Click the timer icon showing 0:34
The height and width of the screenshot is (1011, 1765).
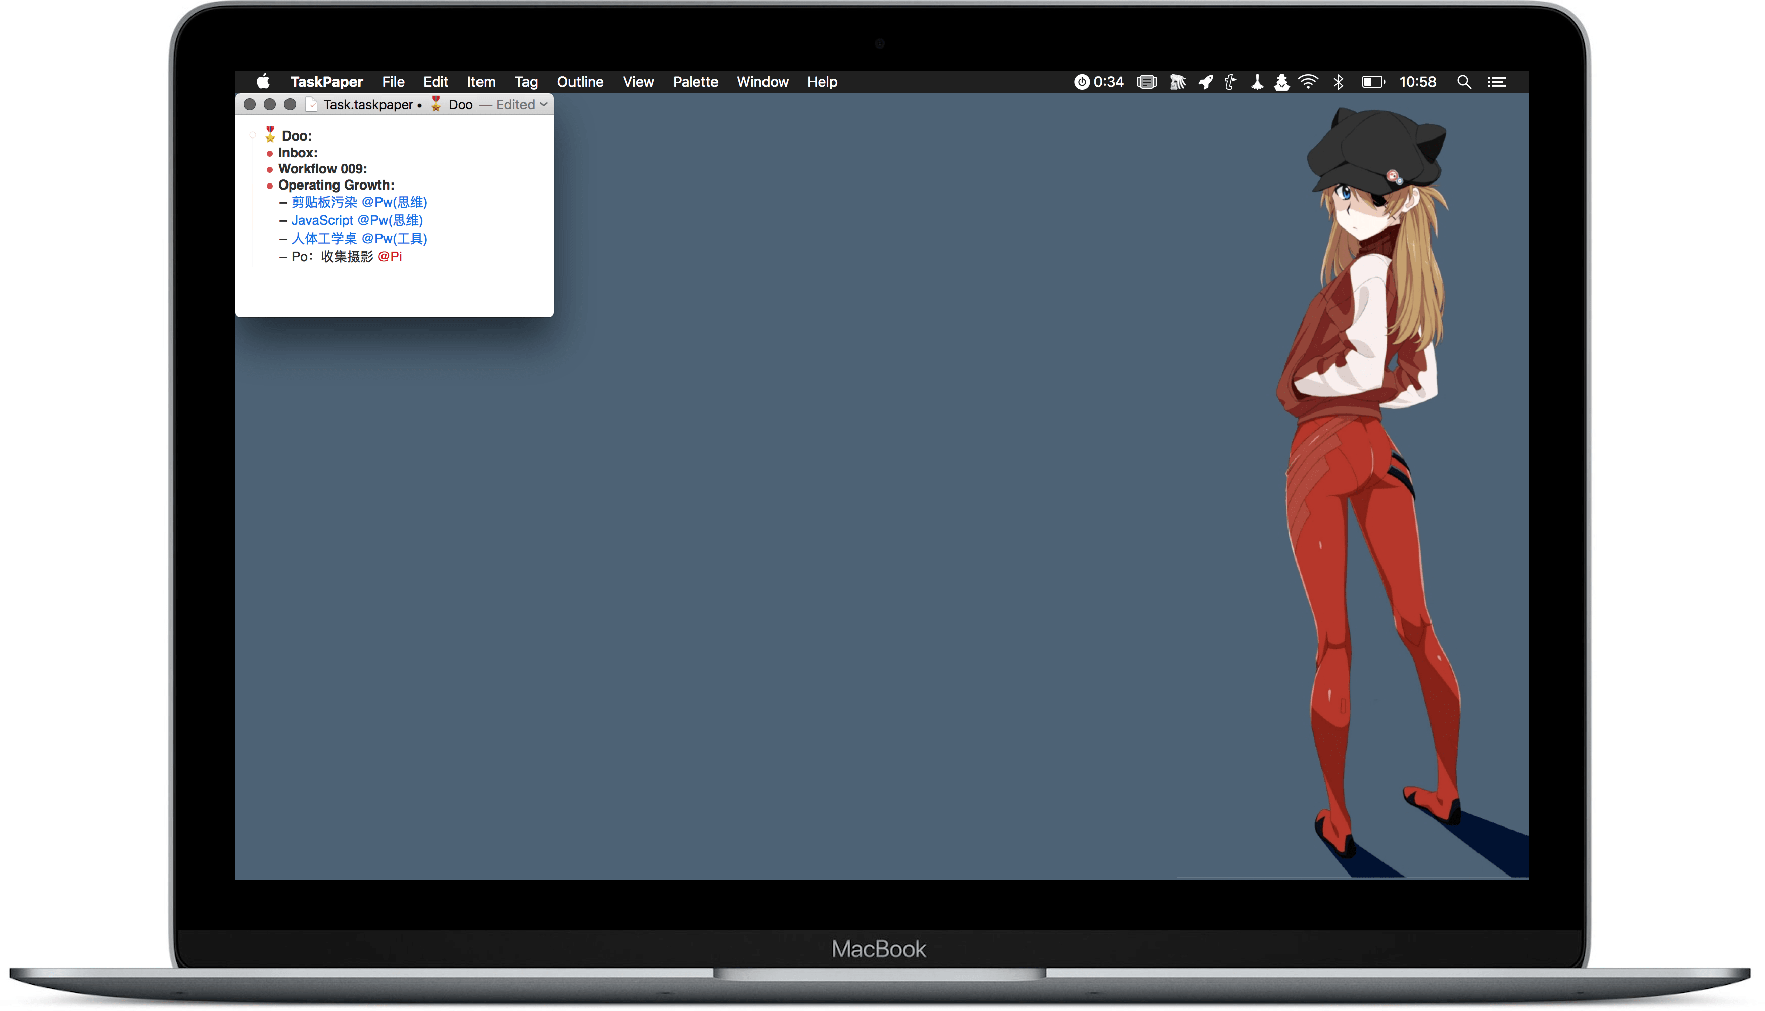click(1081, 82)
